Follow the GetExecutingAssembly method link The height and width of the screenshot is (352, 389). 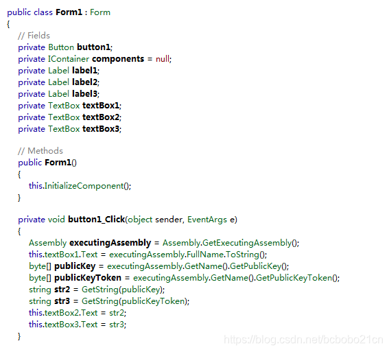tap(247, 243)
